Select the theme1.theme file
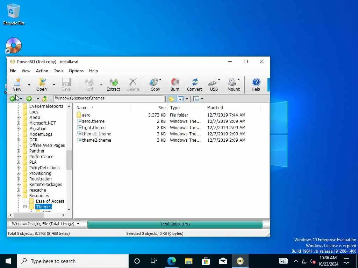Image resolution: width=358 pixels, height=268 pixels. click(x=96, y=134)
